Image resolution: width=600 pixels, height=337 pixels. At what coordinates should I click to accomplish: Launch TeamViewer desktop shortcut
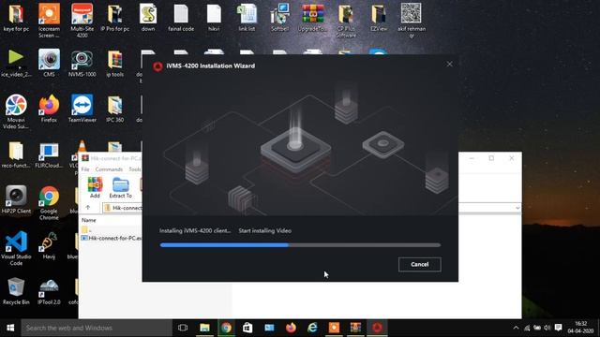pos(82,109)
